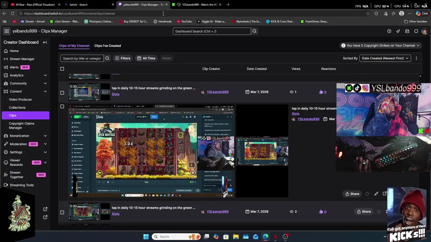Open the whispers chat bubble icon in the header
Image resolution: width=431 pixels, height=242 pixels.
click(416, 31)
